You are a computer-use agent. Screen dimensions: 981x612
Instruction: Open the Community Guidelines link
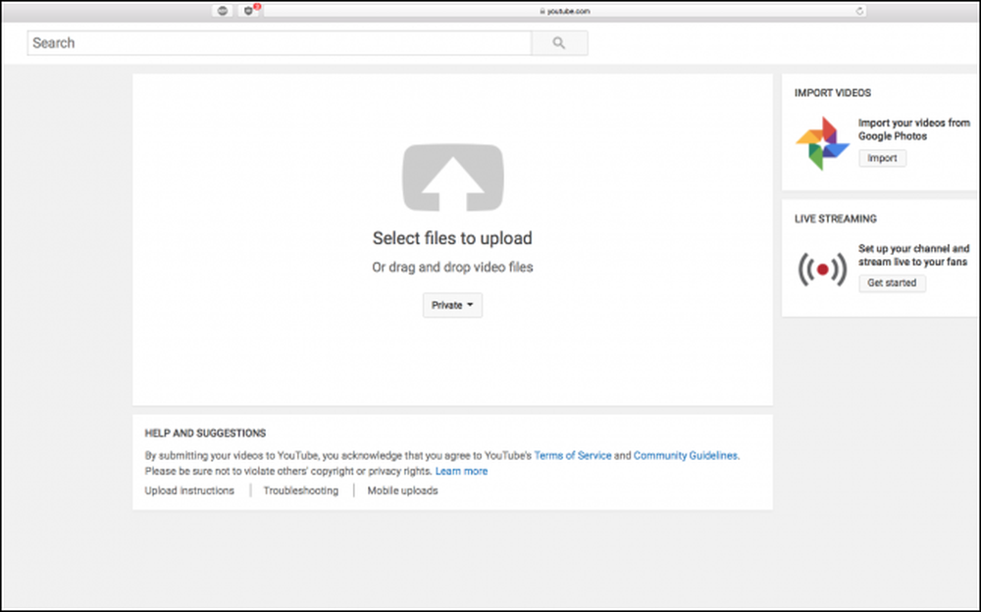[685, 455]
